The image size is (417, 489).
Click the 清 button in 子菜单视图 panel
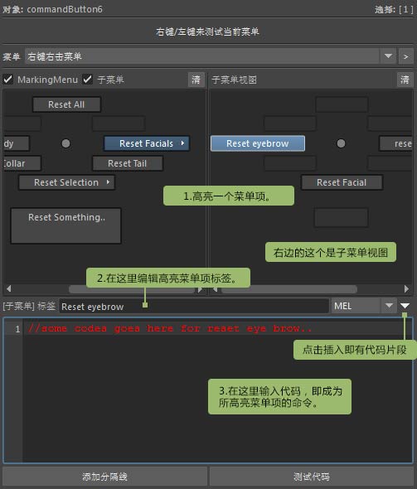(x=405, y=80)
